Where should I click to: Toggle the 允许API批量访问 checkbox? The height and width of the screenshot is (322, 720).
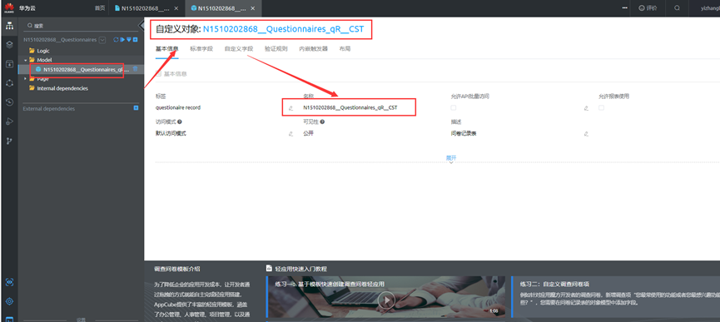pyautogui.click(x=453, y=108)
